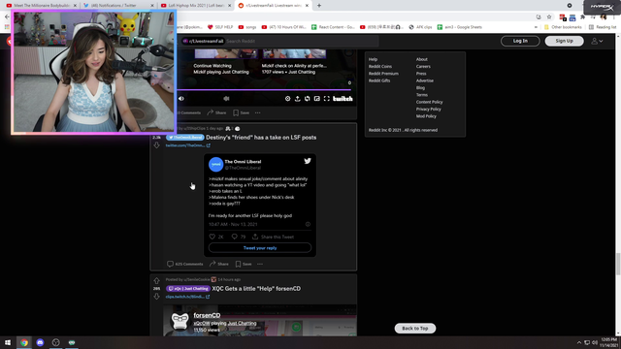Open the Help footer link
Image resolution: width=621 pixels, height=349 pixels.
[x=373, y=59]
